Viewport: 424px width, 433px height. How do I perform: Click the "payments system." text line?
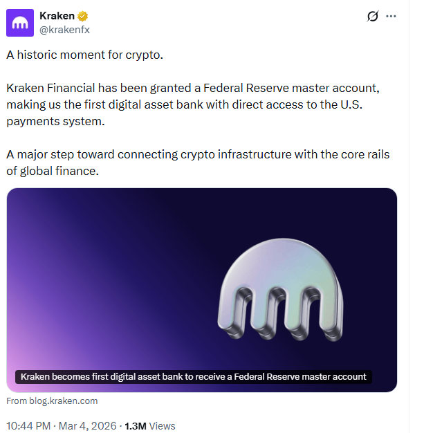point(48,121)
